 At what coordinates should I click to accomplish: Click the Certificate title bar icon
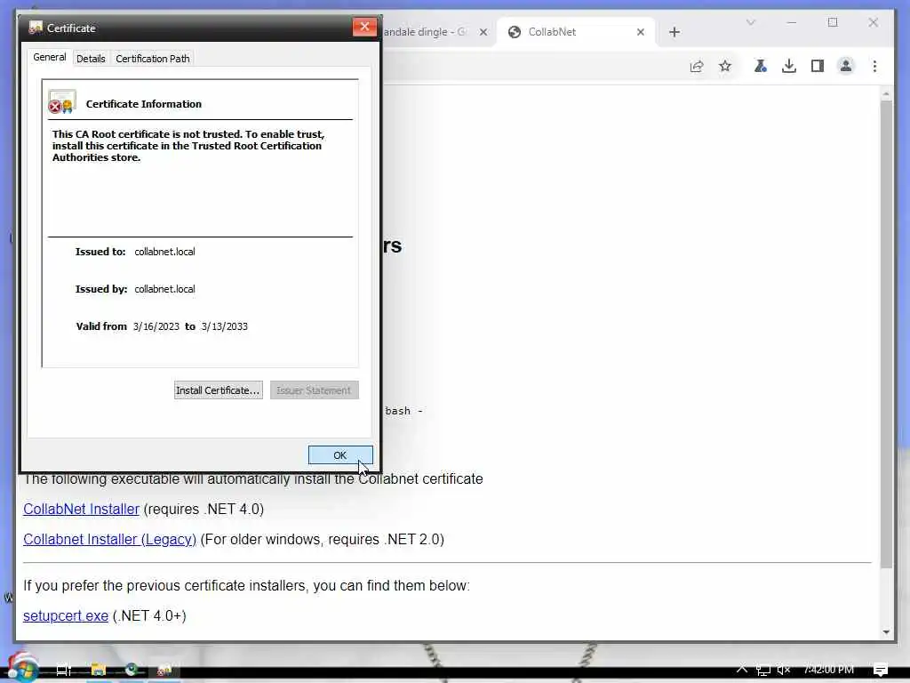[36, 28]
